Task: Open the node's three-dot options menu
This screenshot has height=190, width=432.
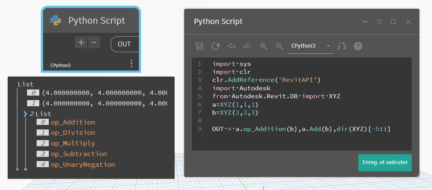Action: pos(132,63)
